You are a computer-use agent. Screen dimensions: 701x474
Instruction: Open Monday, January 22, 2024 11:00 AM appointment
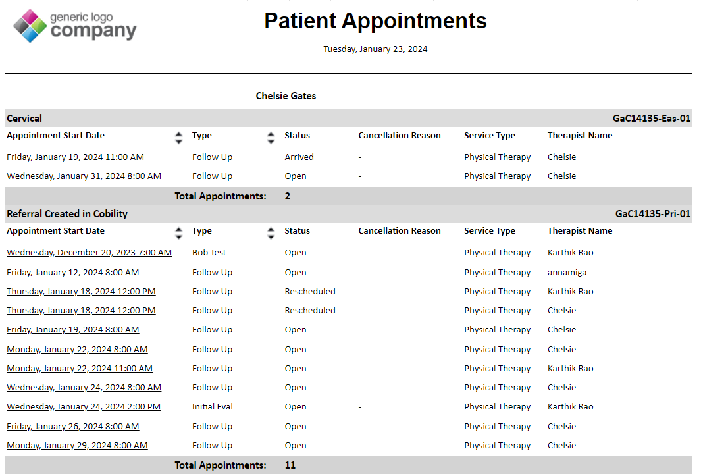click(80, 369)
